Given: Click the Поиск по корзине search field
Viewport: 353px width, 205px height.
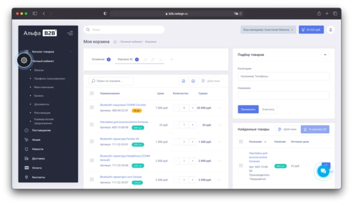Looking at the screenshot, I should coord(111,81).
